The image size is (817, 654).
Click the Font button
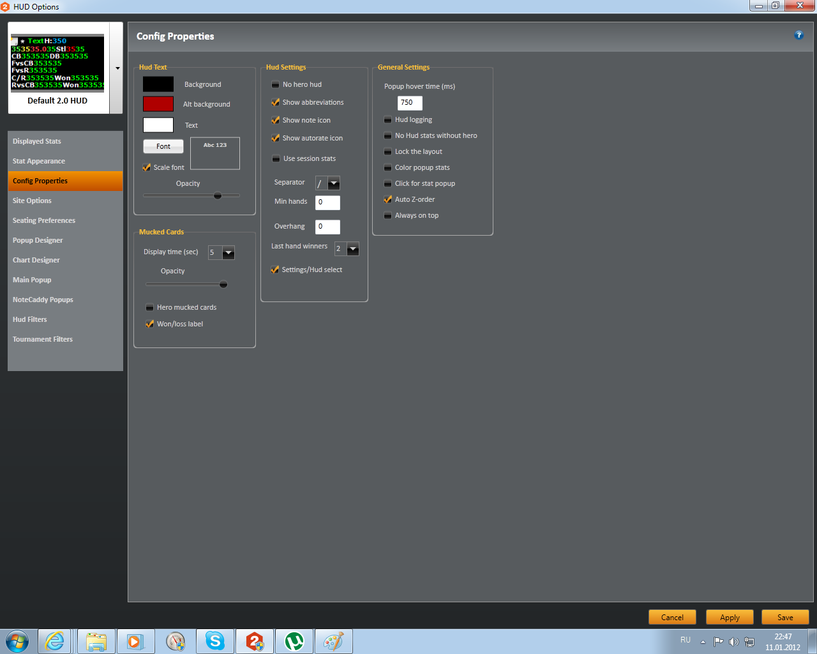(163, 146)
